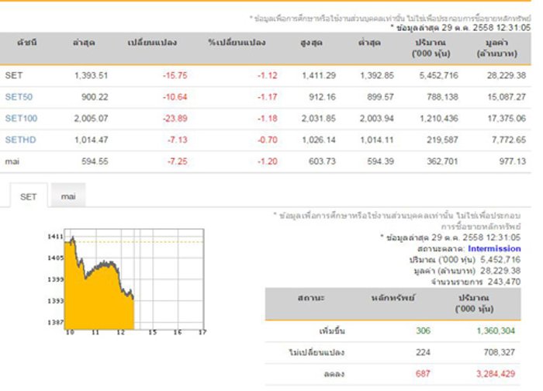
Task: Open the SET100 index link
Action: [x=21, y=119]
